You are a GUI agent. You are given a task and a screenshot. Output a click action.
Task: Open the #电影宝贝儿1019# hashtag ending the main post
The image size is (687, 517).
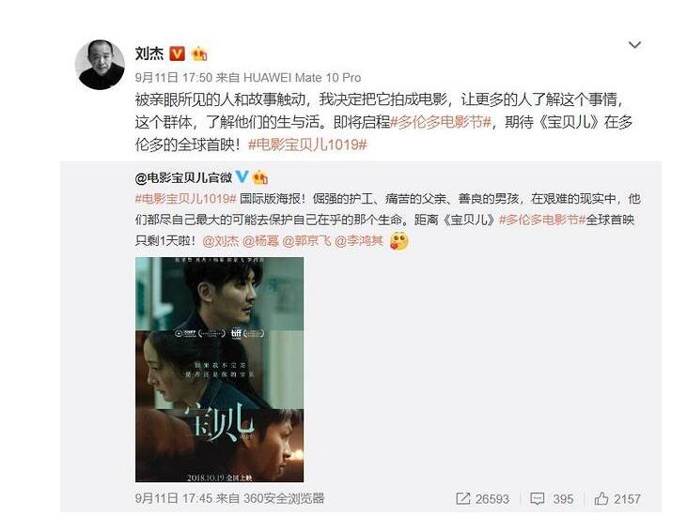point(307,144)
